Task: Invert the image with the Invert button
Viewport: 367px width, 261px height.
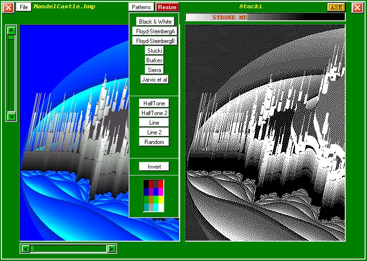Action: [x=154, y=167]
